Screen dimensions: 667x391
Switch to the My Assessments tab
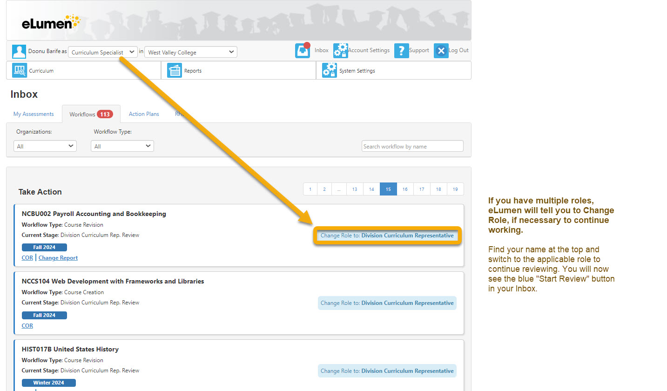(34, 114)
